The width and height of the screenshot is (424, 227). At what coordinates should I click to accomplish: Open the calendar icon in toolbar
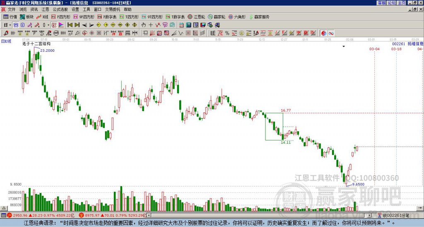181,25
